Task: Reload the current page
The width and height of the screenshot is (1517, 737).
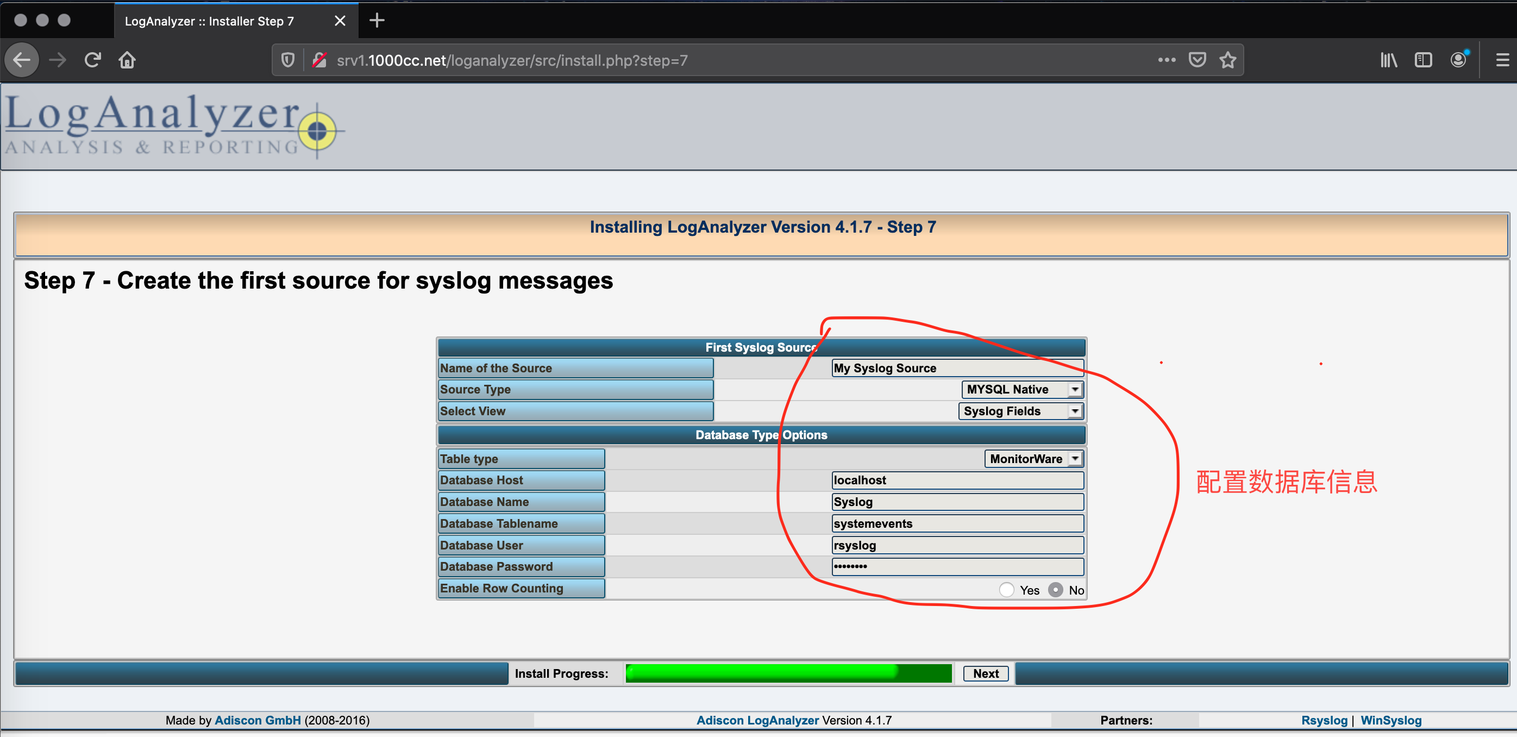Action: pos(92,60)
